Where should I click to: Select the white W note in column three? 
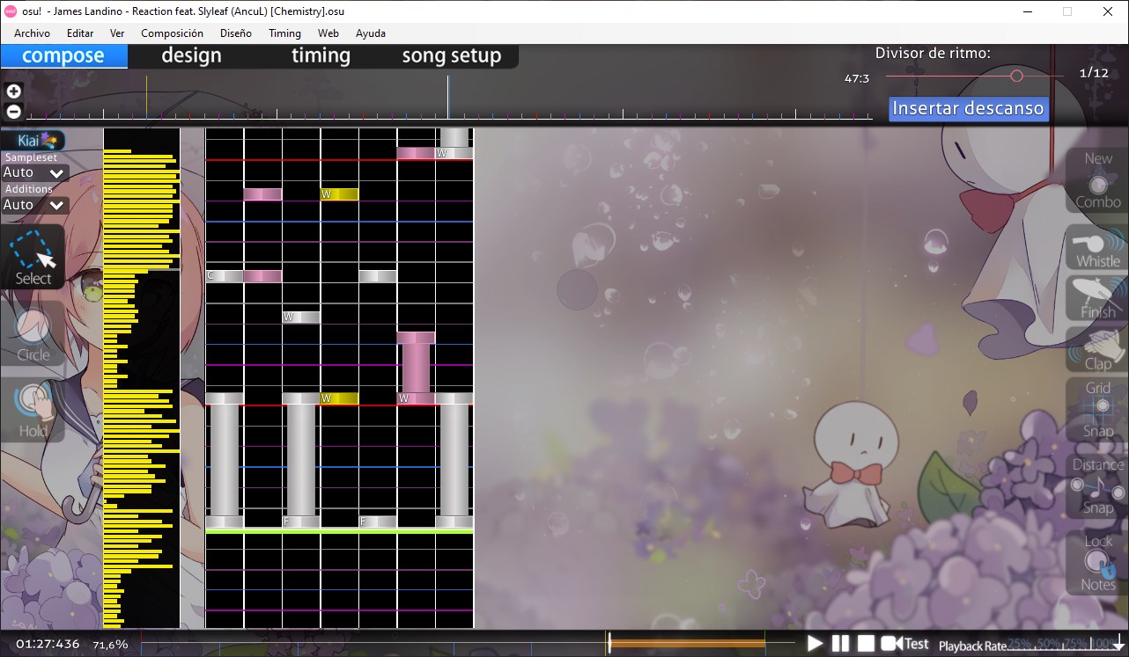coord(301,317)
